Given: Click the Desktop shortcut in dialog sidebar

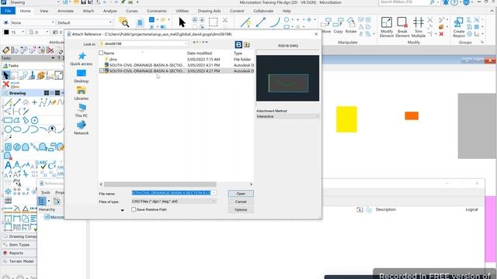Looking at the screenshot, I should pos(81,76).
